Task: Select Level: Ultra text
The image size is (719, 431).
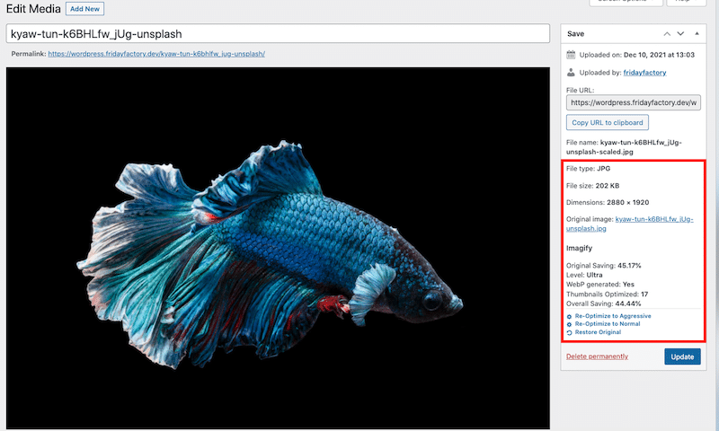Action: tap(584, 275)
